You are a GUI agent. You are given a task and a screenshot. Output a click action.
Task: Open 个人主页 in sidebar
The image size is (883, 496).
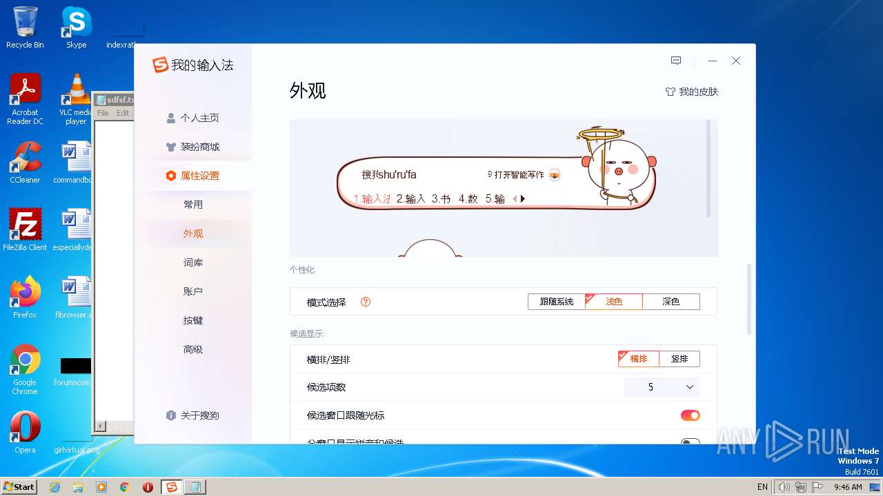click(x=193, y=118)
